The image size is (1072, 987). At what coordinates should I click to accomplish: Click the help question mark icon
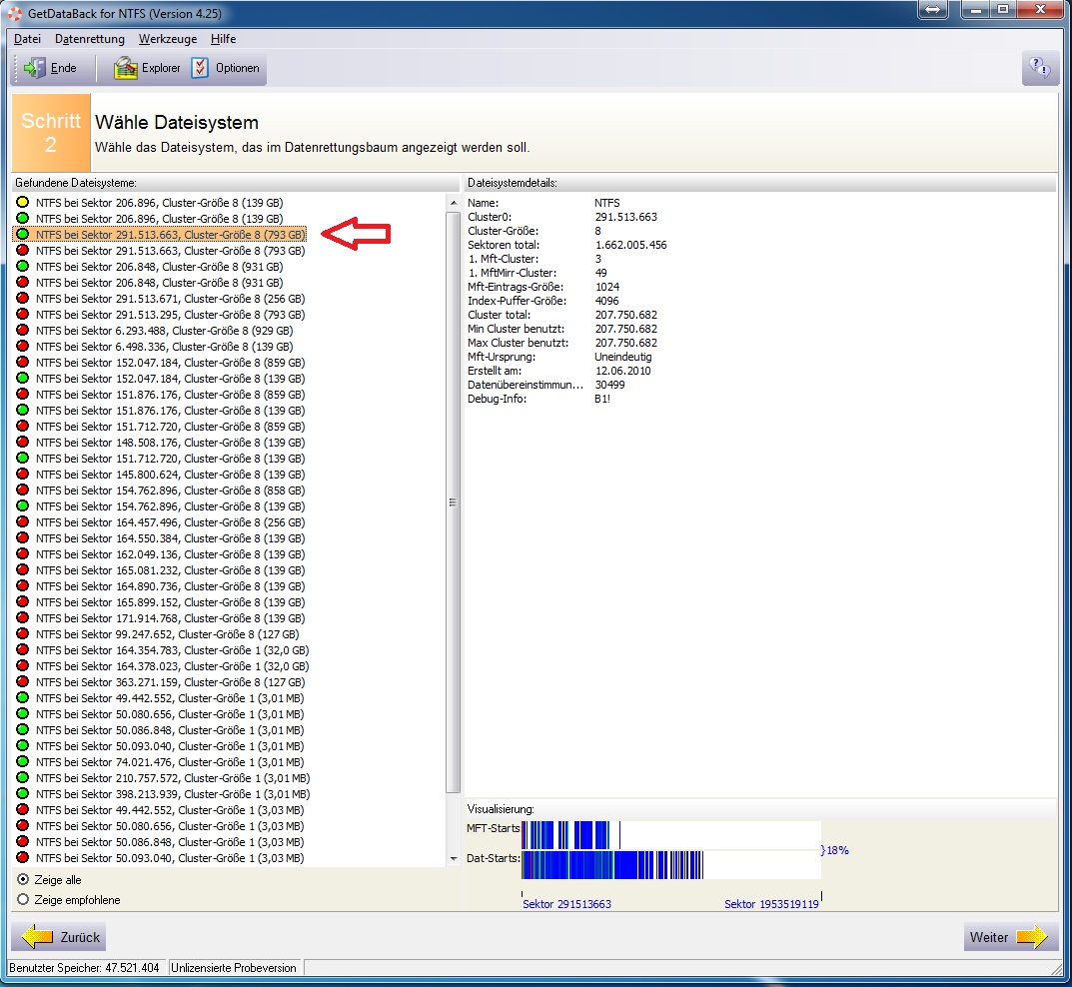pyautogui.click(x=1040, y=68)
